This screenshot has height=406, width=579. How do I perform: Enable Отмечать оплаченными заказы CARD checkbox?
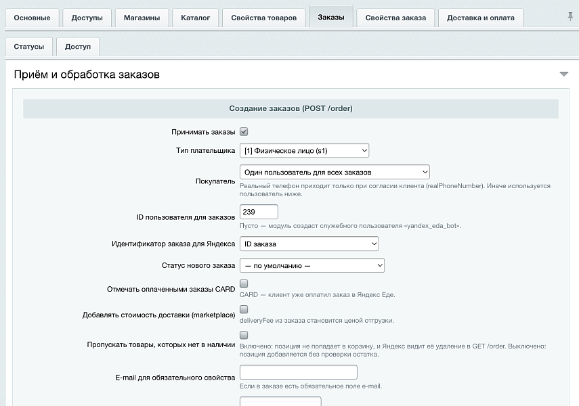pos(244,284)
